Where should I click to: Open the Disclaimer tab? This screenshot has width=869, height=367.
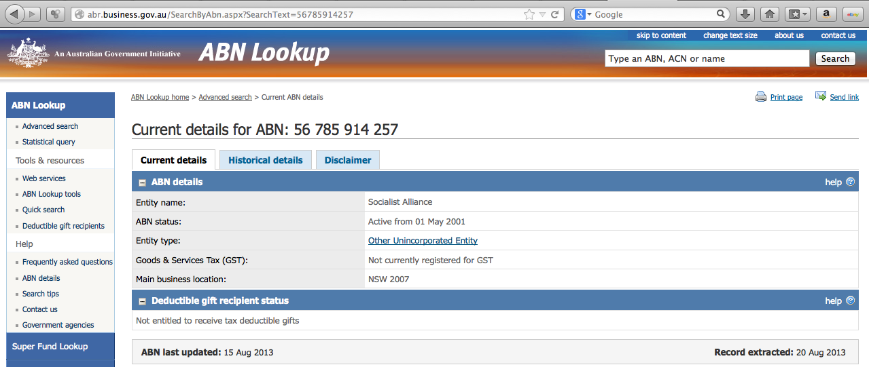(348, 160)
